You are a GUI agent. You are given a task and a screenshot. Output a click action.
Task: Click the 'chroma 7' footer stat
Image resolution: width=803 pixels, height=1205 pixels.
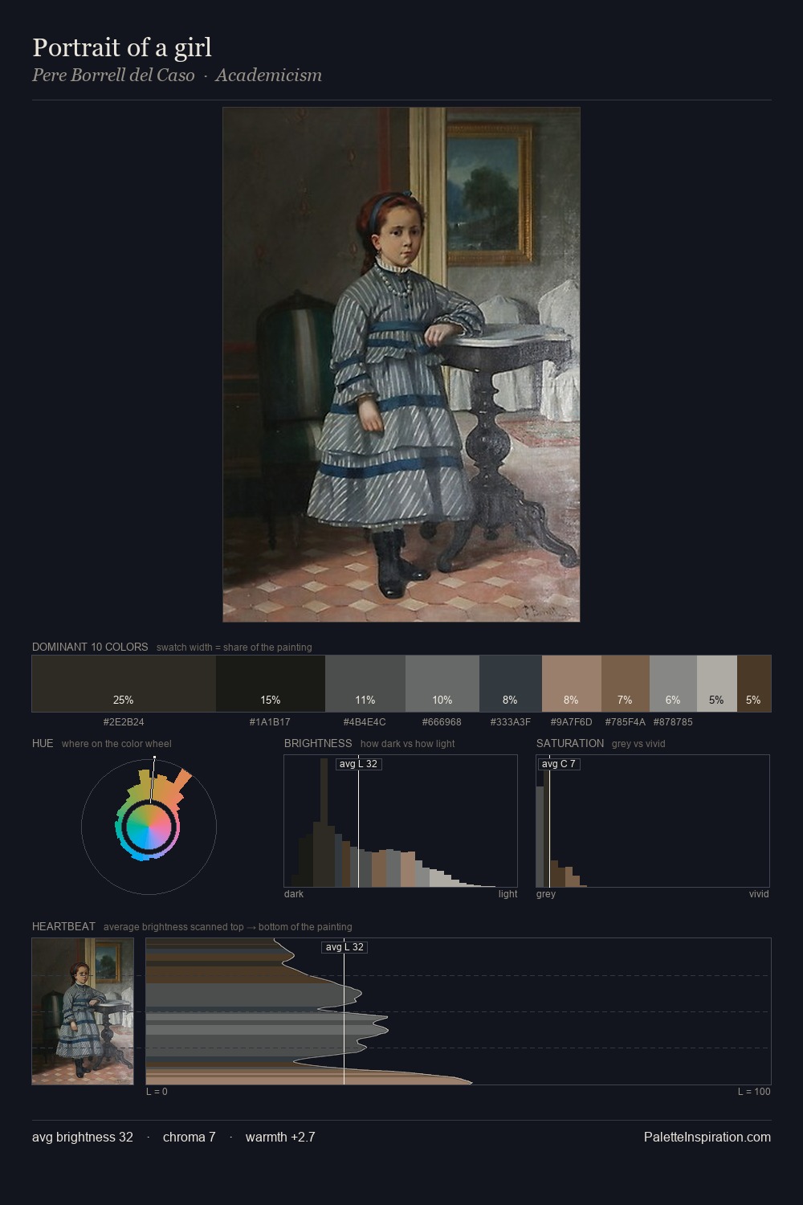coord(190,1137)
